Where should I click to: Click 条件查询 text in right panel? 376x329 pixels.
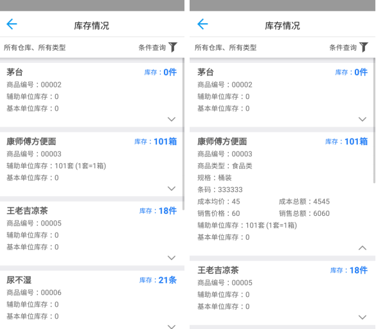343,48
